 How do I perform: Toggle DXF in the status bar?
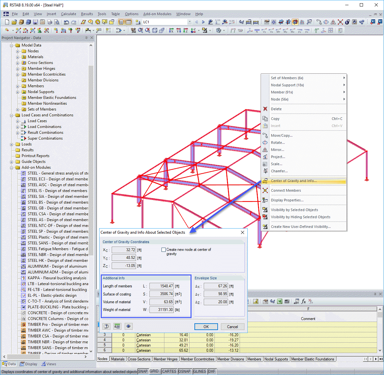click(x=212, y=371)
